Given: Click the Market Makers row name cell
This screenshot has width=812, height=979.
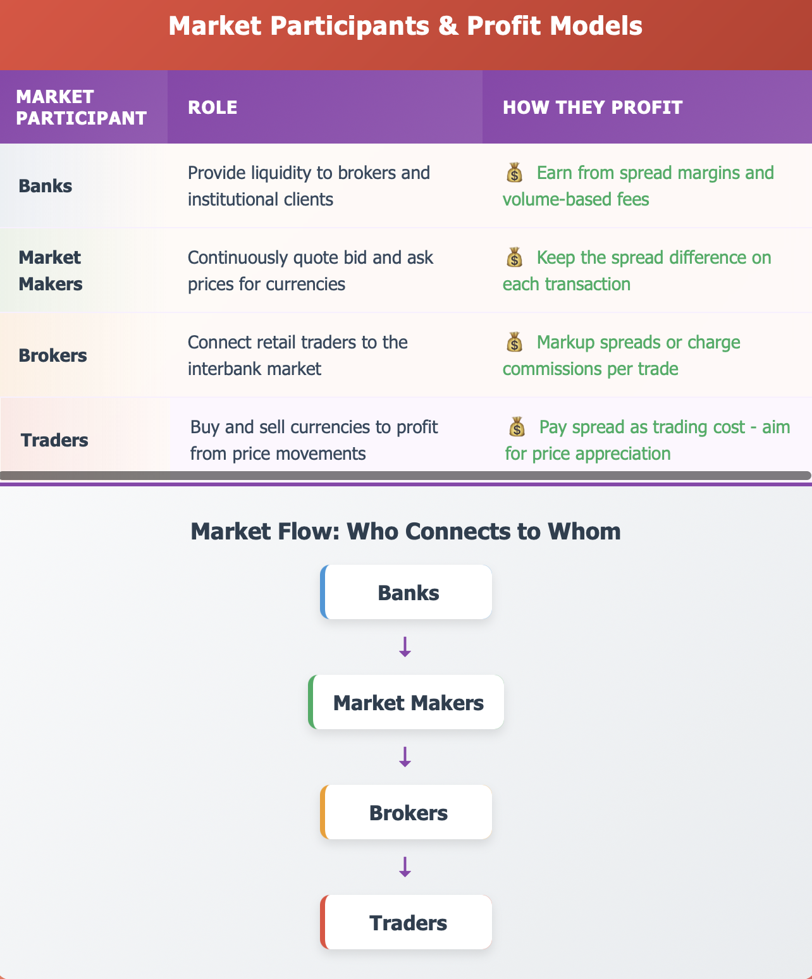Looking at the screenshot, I should pyautogui.click(x=51, y=271).
